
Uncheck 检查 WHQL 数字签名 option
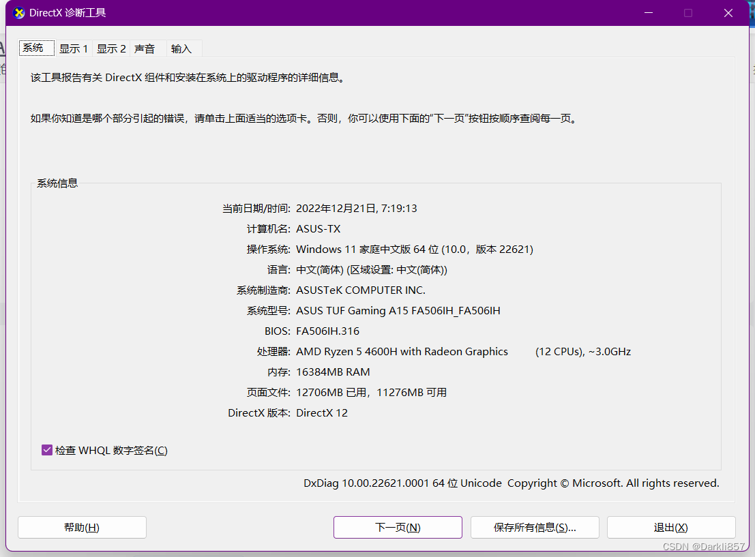(46, 450)
